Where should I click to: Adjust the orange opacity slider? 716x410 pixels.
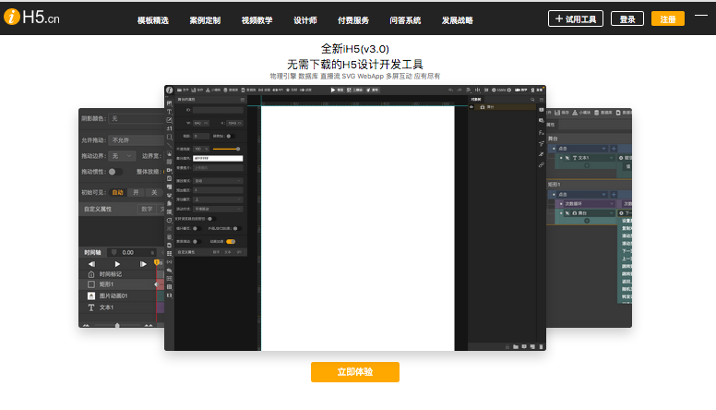coord(226,149)
